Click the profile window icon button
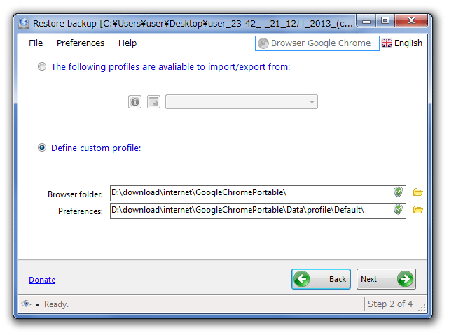The height and width of the screenshot is (335, 449). pyautogui.click(x=153, y=101)
